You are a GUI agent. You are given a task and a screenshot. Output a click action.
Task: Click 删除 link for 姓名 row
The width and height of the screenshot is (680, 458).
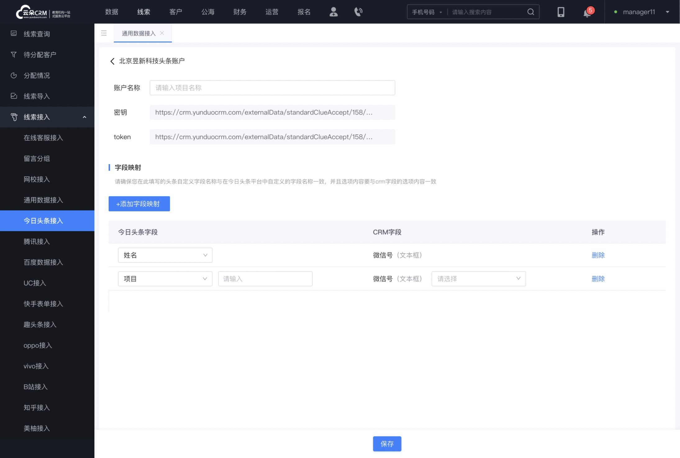[598, 254]
